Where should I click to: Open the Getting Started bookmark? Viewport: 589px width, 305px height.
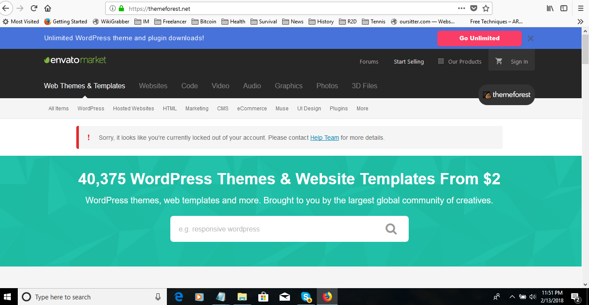pyautogui.click(x=65, y=21)
